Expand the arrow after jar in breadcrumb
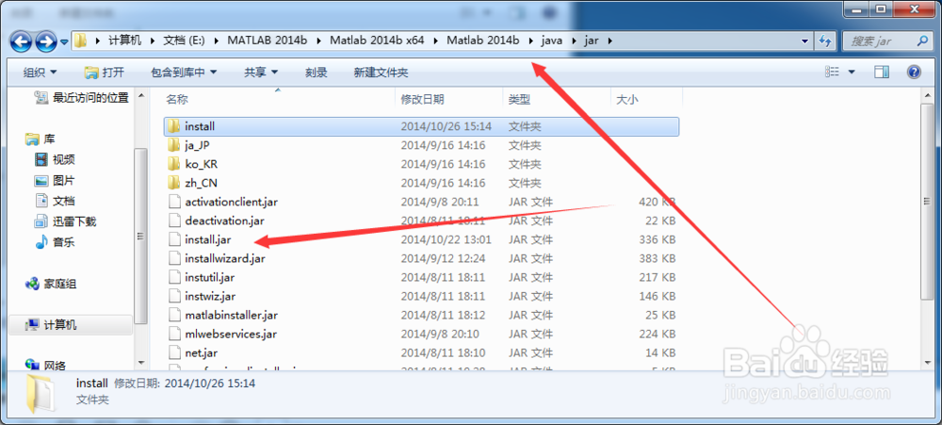 (x=610, y=41)
